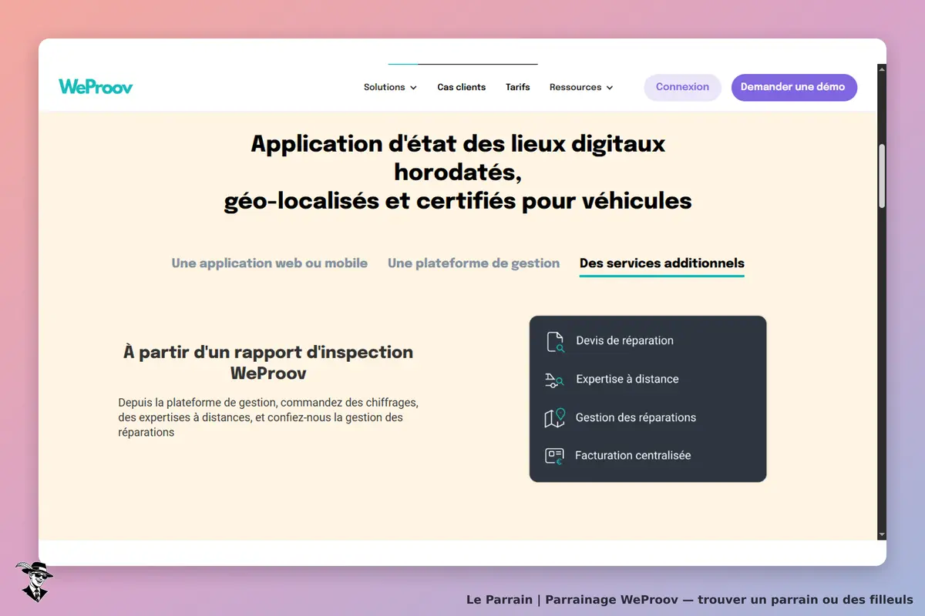Click the Expertise à distance label
Viewport: 925px width, 616px height.
pos(627,379)
